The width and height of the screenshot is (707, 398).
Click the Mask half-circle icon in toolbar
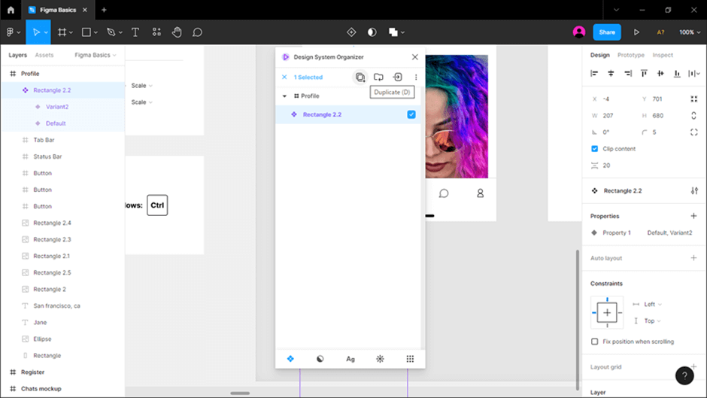click(x=372, y=32)
